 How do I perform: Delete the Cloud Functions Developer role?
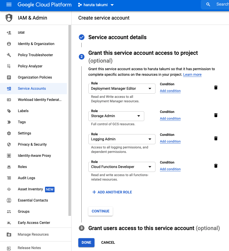tap(216, 165)
